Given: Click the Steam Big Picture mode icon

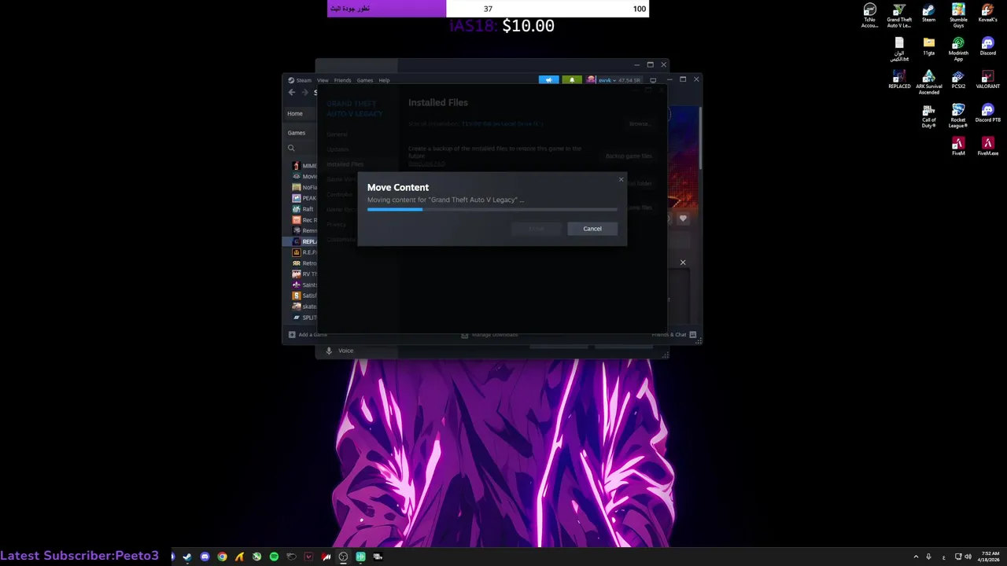Looking at the screenshot, I should pyautogui.click(x=653, y=80).
